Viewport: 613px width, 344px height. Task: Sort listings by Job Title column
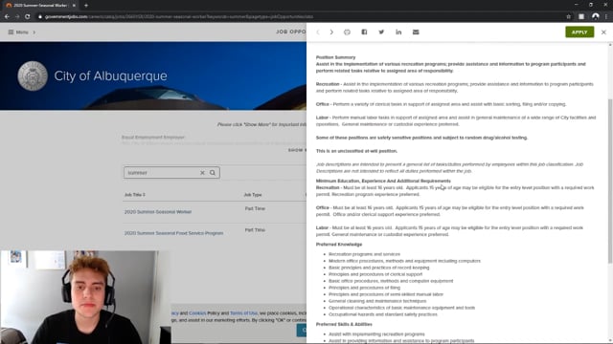coord(134,195)
